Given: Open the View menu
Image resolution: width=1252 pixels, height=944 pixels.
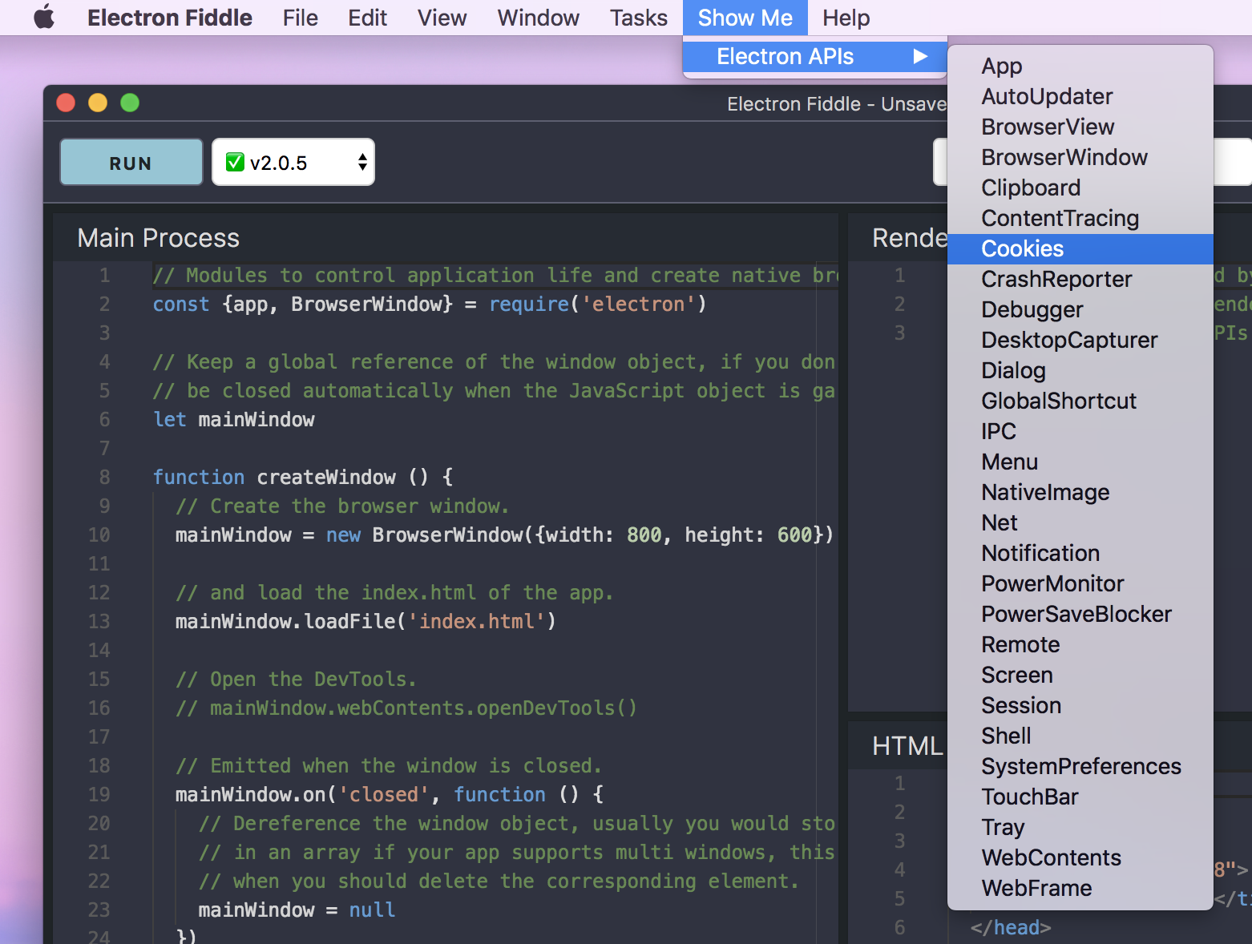Looking at the screenshot, I should 441,17.
